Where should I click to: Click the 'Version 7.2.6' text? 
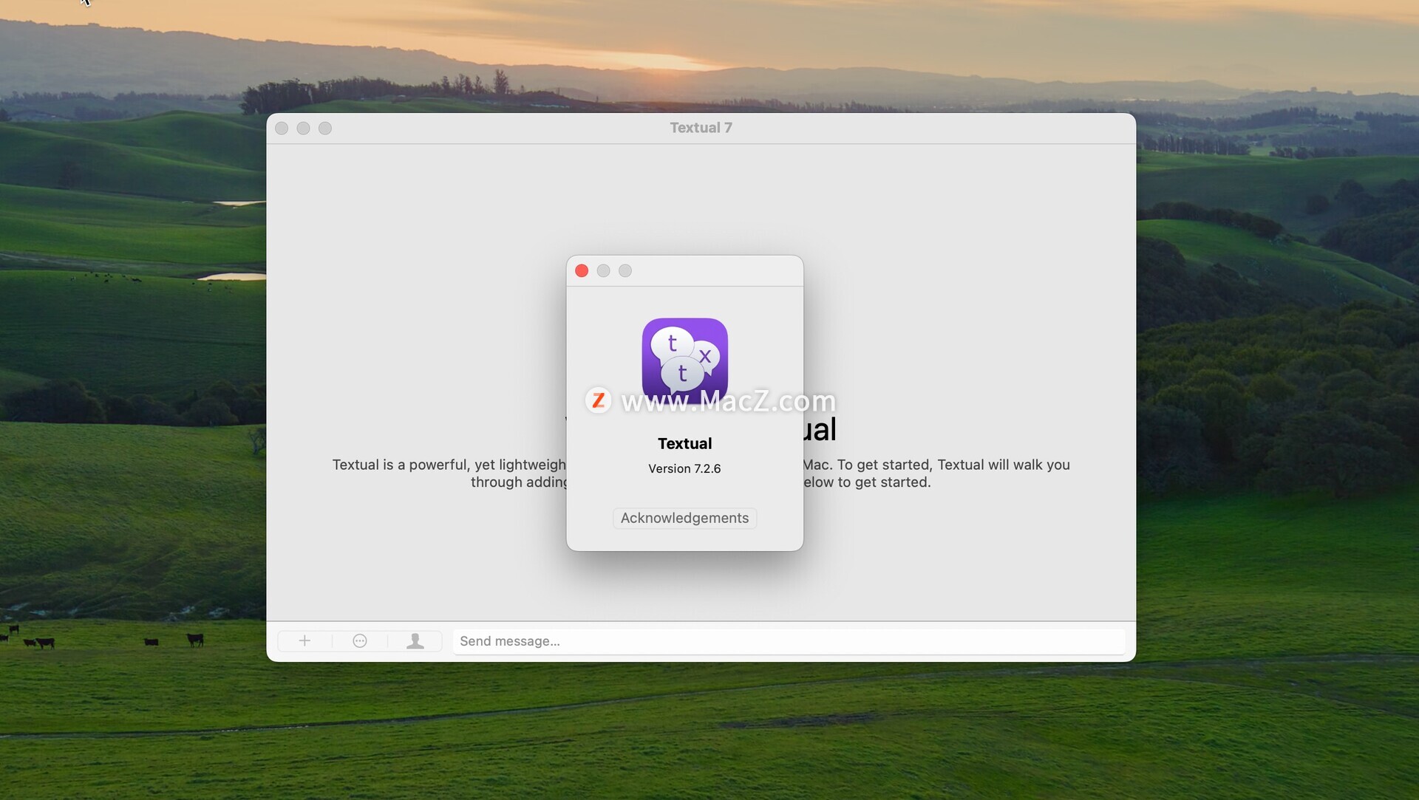pyautogui.click(x=684, y=468)
